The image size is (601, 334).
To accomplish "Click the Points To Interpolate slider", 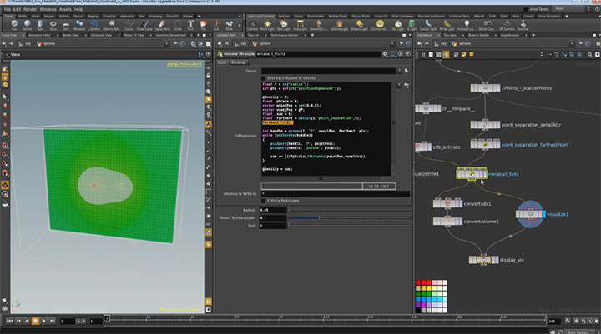I will pos(350,217).
